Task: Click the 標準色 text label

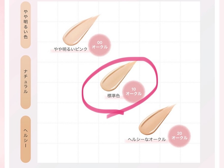Action: tap(113, 96)
